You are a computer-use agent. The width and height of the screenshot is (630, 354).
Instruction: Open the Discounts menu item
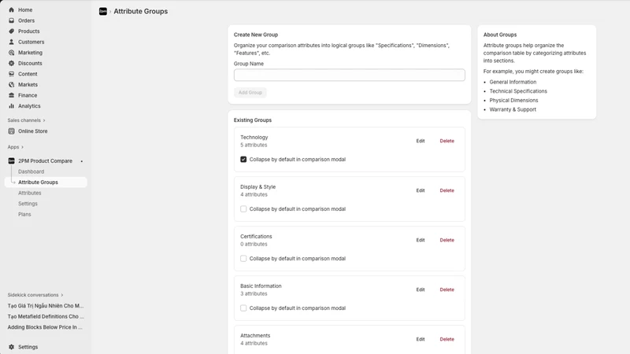(x=30, y=63)
